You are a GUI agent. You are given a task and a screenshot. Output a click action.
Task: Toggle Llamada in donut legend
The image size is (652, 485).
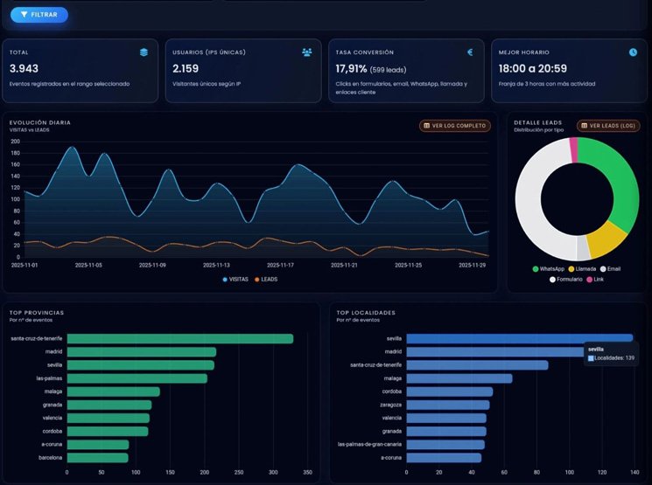[584, 268]
